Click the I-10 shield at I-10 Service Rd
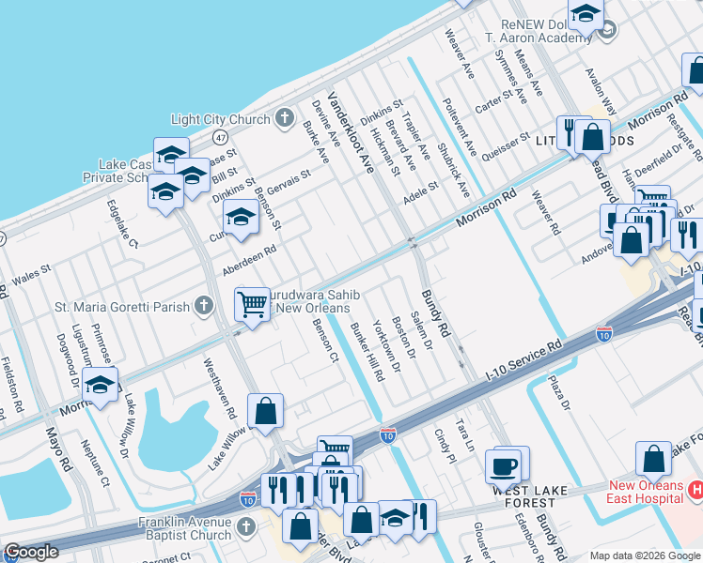 pos(604,334)
